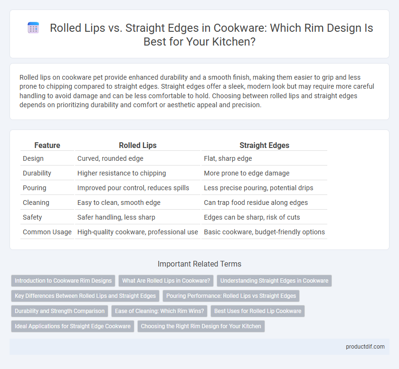Open the What Are Rolled Lips in Cookware? tag
The width and height of the screenshot is (399, 369).
166,281
